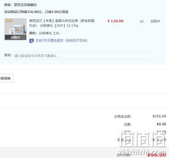Click the x2 quantity label
The height and width of the screenshot is (158, 169).
click(142, 21)
